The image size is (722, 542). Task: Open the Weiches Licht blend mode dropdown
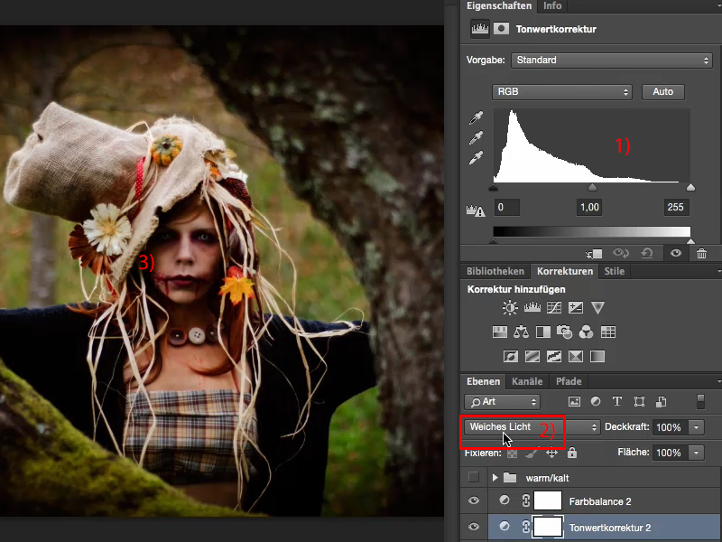(532, 427)
